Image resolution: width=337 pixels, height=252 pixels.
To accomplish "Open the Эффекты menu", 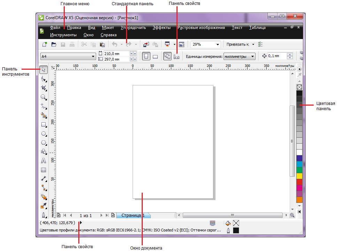I will point(162,28).
